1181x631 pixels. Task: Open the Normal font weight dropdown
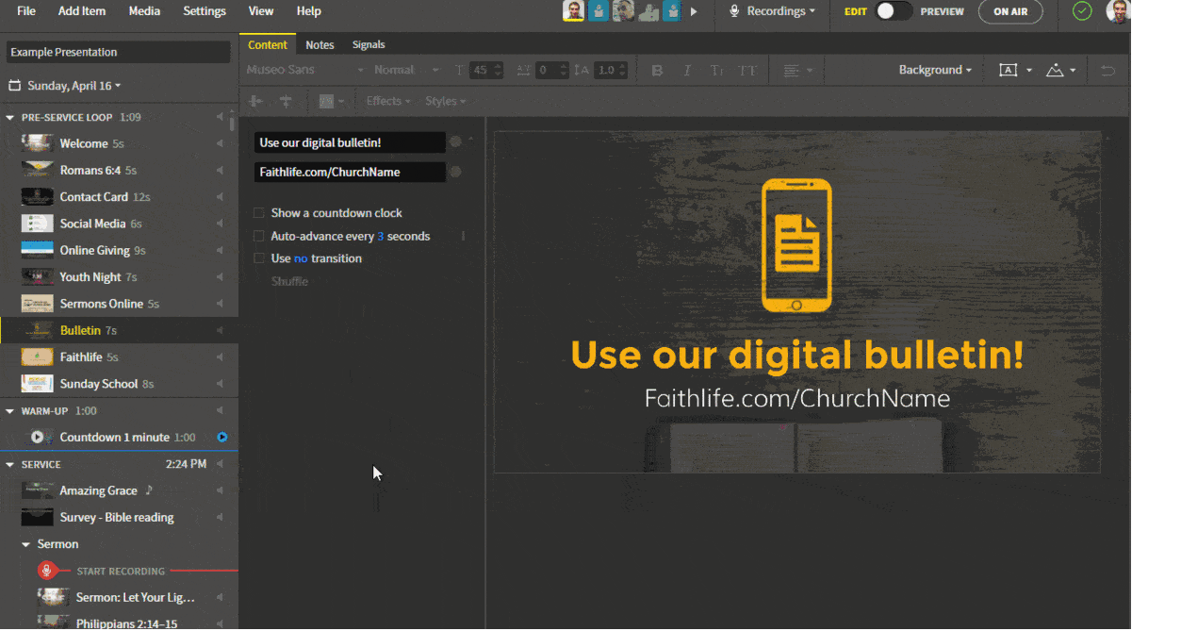(406, 70)
